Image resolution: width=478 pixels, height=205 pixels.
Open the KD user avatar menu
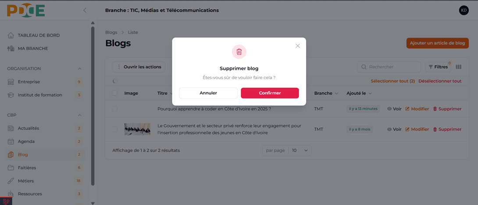pyautogui.click(x=464, y=10)
